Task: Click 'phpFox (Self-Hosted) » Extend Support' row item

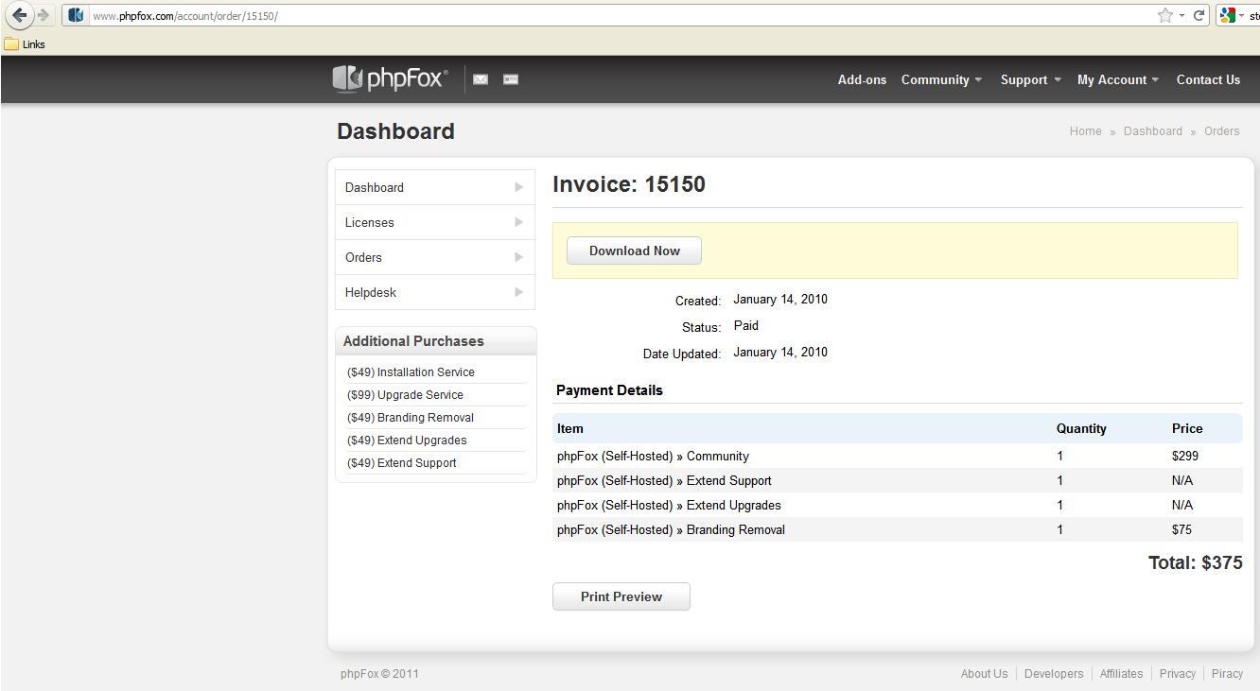Action: (x=664, y=480)
